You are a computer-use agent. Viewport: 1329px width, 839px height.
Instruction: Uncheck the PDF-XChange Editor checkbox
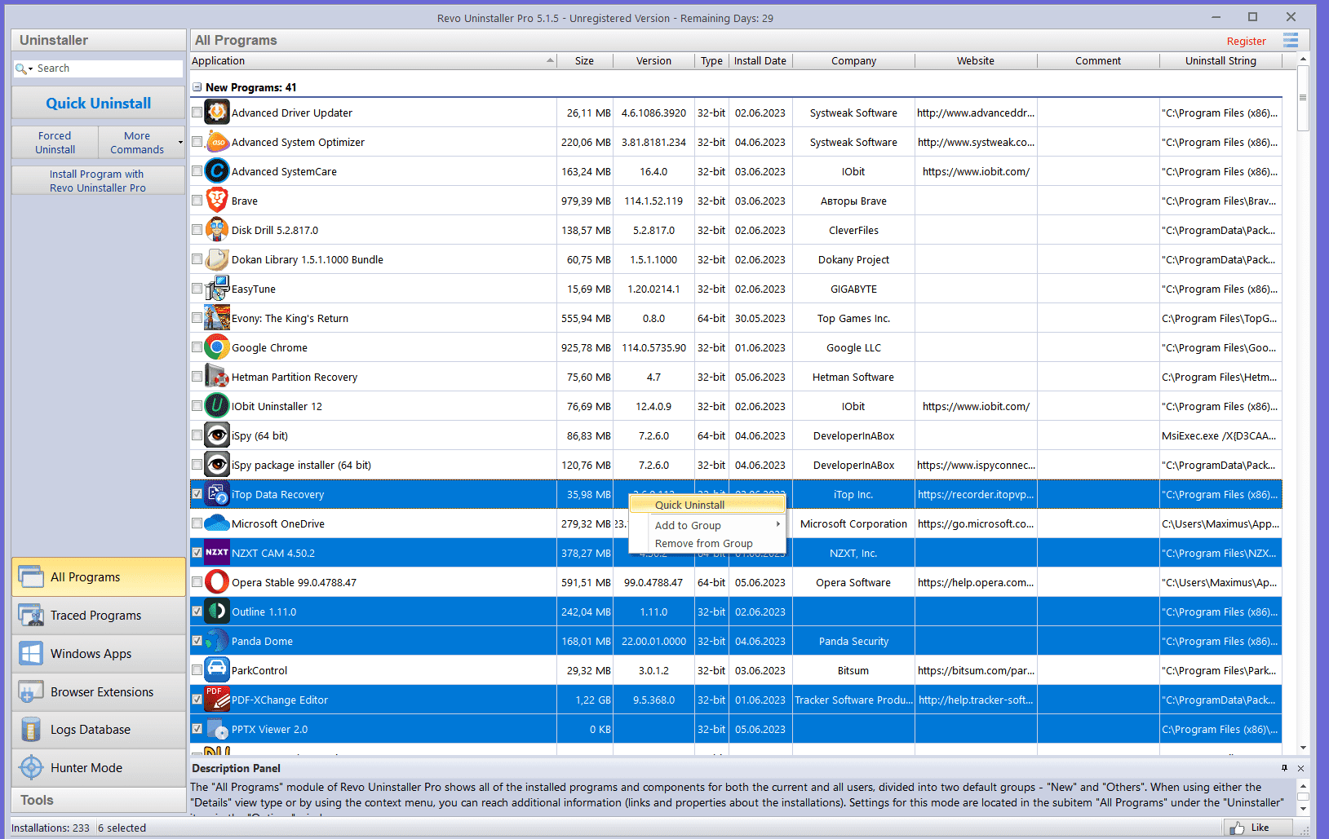coord(197,700)
